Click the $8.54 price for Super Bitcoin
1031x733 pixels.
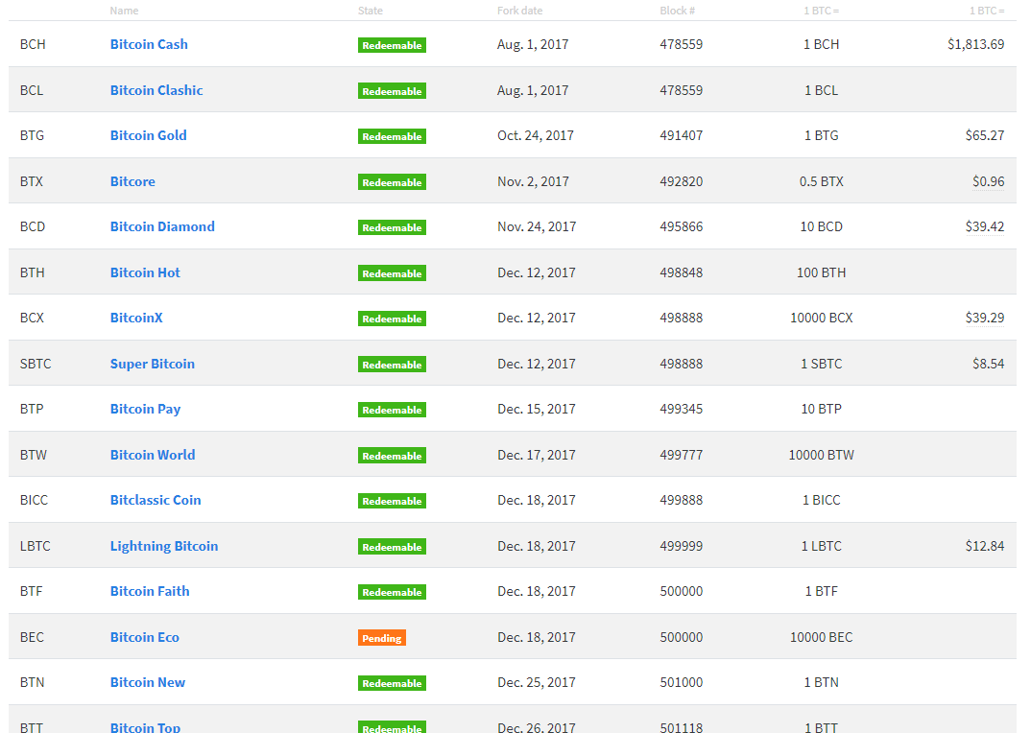[x=988, y=364]
